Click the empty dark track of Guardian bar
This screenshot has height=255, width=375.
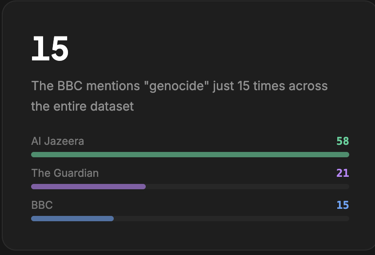247,187
